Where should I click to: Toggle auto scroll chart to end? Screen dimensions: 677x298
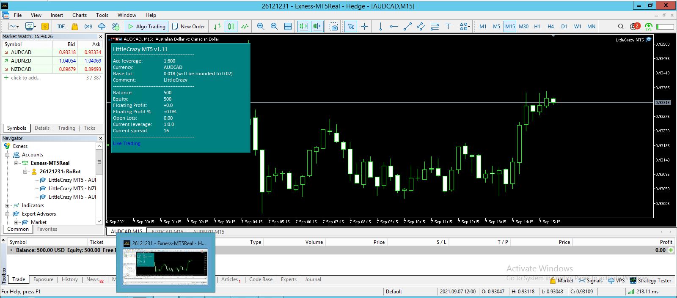pyautogui.click(x=304, y=26)
